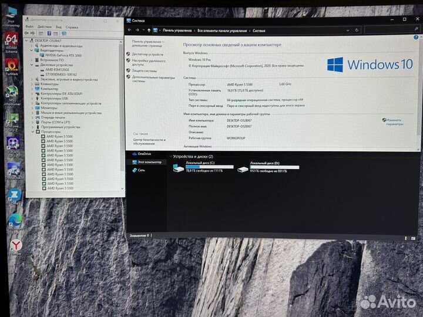This screenshot has height=317, width=423.
Task: Open Диспетчер устройств link in Система
Action: [147, 55]
